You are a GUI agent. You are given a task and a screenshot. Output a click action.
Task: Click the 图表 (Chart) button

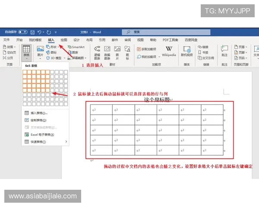[x=73, y=52]
